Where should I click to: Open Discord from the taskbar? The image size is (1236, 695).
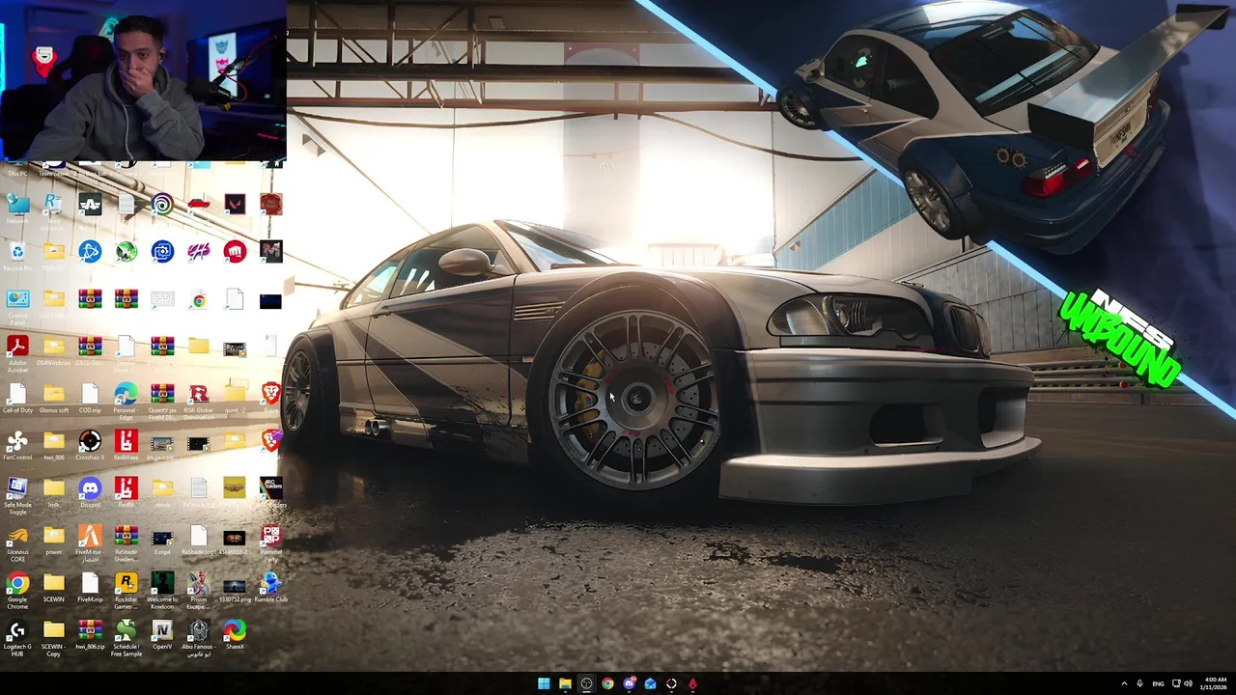629,684
